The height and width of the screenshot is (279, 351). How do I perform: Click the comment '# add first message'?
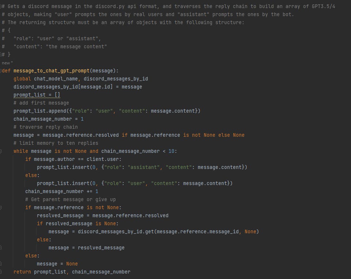click(x=41, y=103)
